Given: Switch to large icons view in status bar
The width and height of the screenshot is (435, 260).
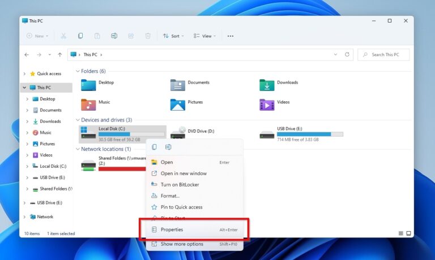Looking at the screenshot, I should tap(408, 233).
